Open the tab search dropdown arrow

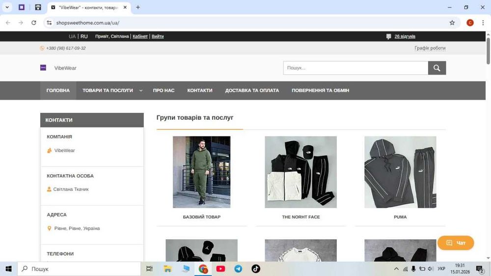click(7, 7)
